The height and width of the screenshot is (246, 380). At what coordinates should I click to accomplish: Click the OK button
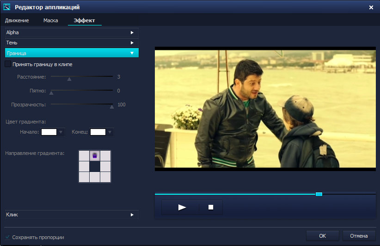(322, 236)
